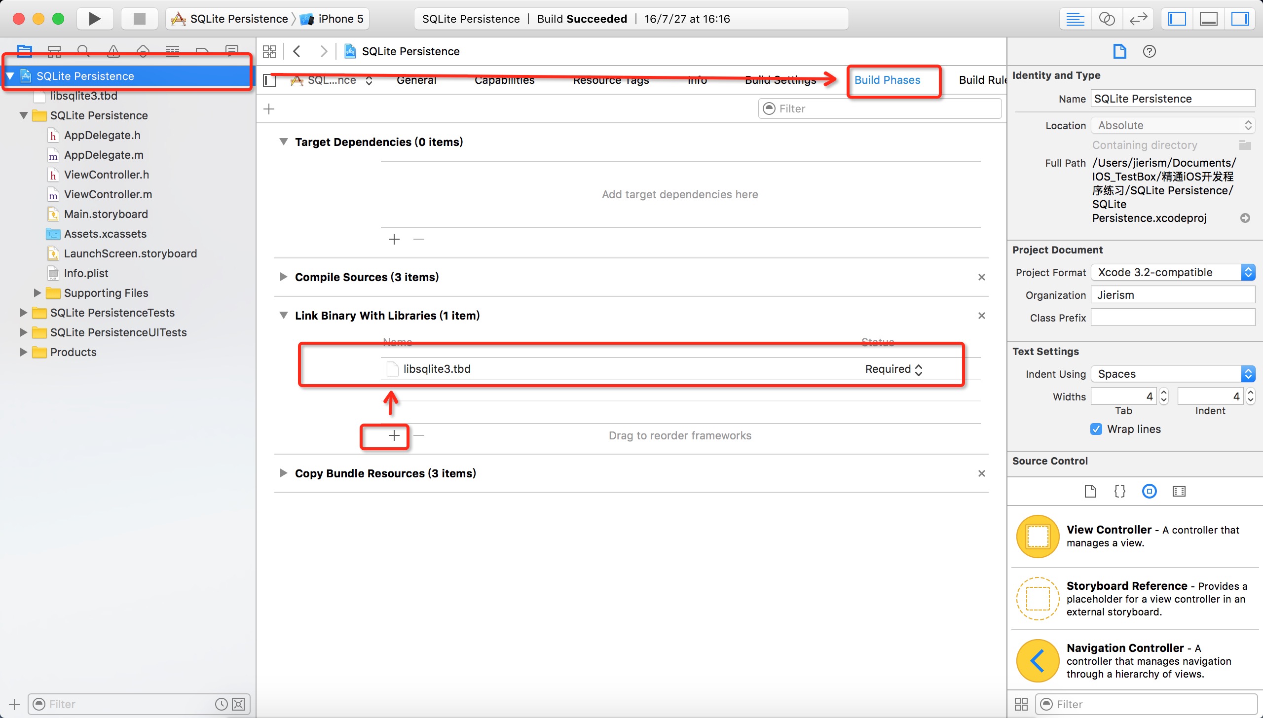Stop the running build
The width and height of the screenshot is (1263, 718).
(x=140, y=19)
